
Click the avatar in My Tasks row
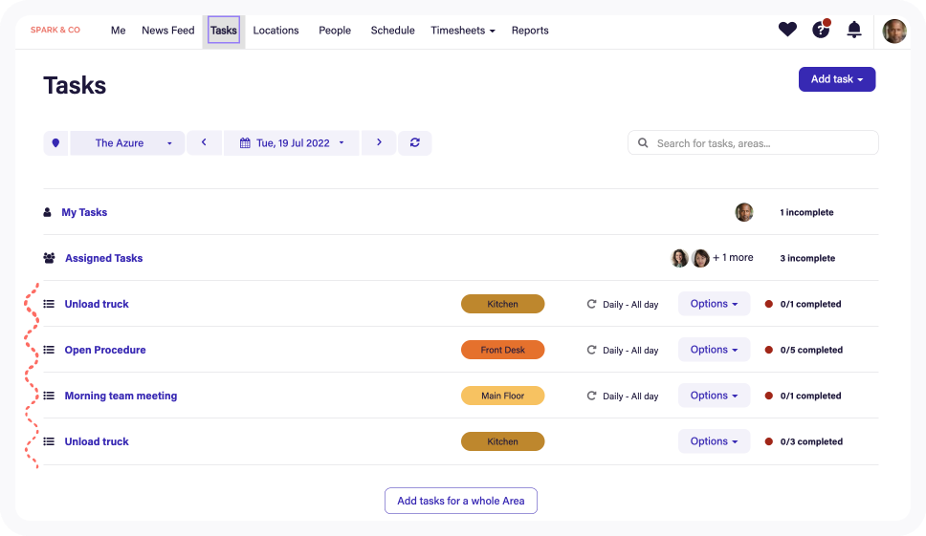[744, 212]
